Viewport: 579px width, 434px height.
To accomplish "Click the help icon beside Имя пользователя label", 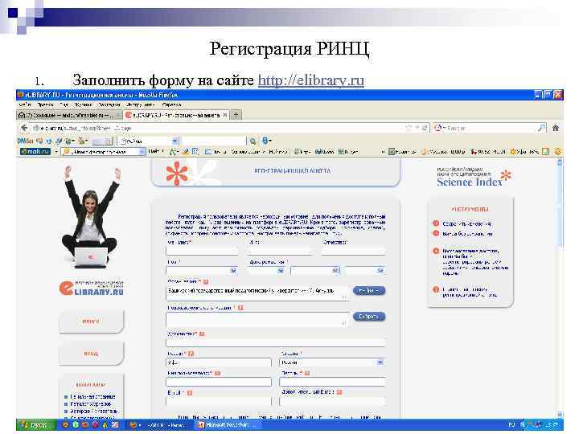I will pos(217,373).
